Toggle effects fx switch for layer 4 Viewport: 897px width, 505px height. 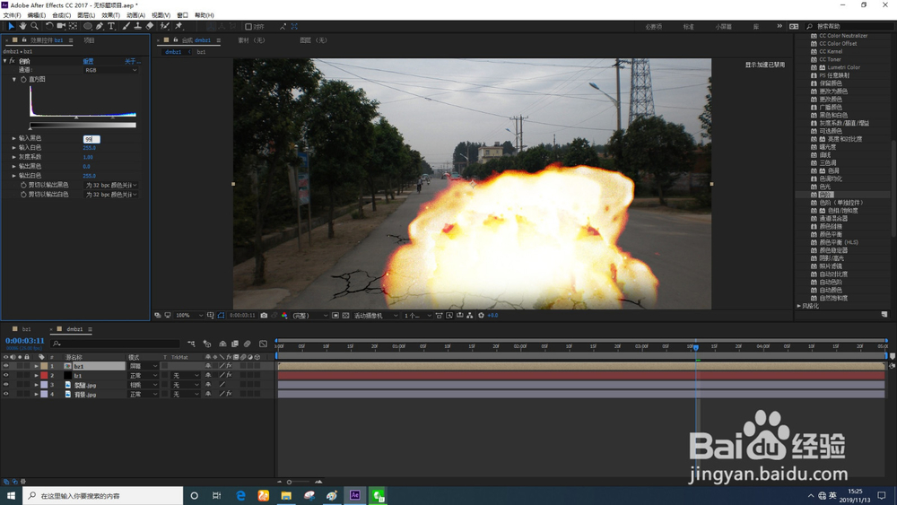click(229, 394)
